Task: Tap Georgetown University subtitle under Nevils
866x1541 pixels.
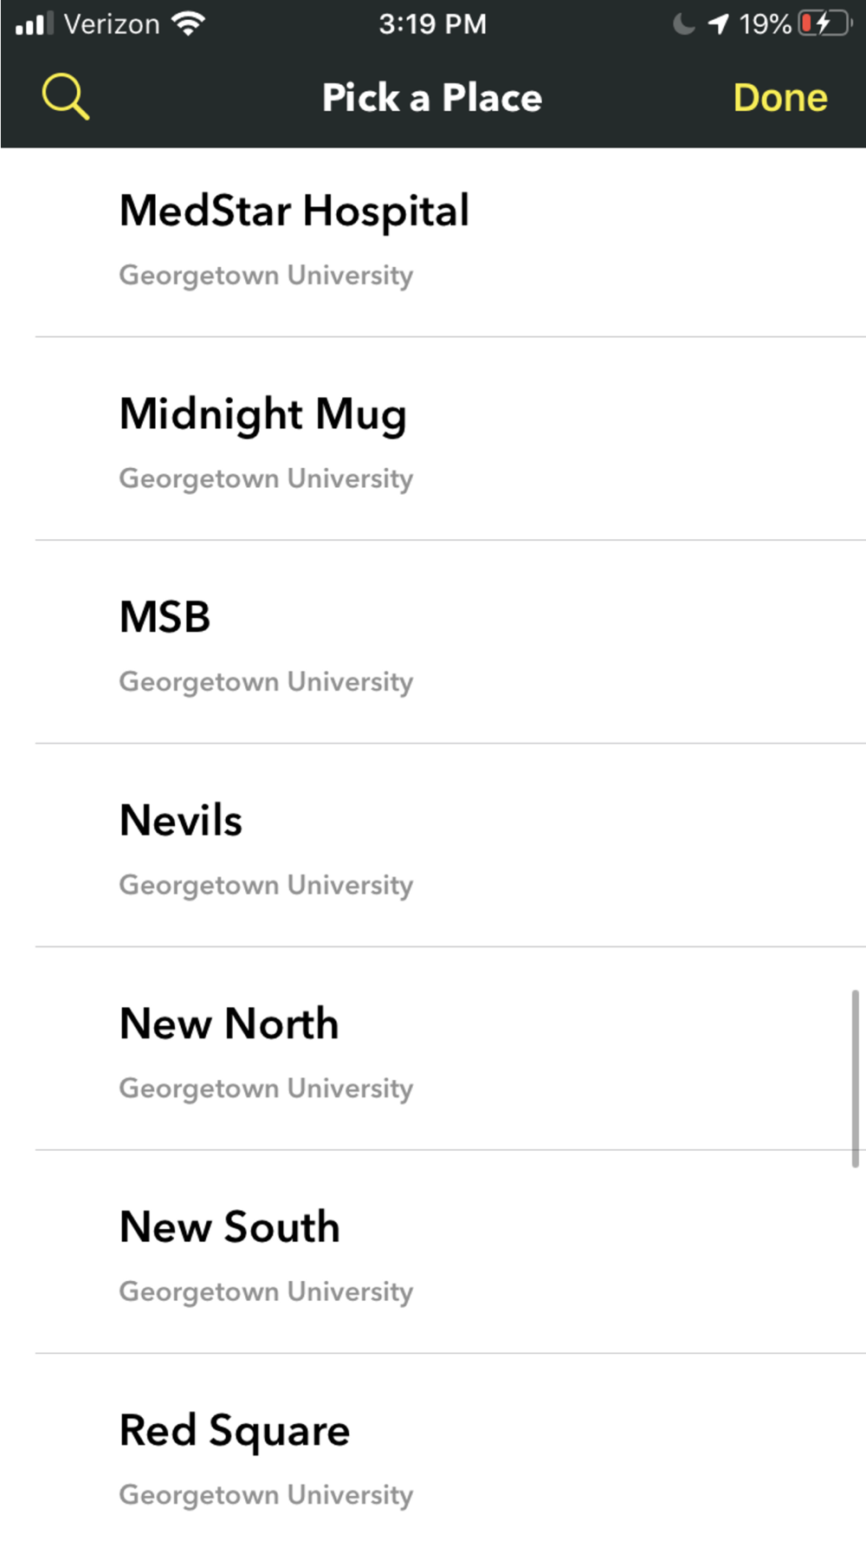Action: [x=266, y=885]
